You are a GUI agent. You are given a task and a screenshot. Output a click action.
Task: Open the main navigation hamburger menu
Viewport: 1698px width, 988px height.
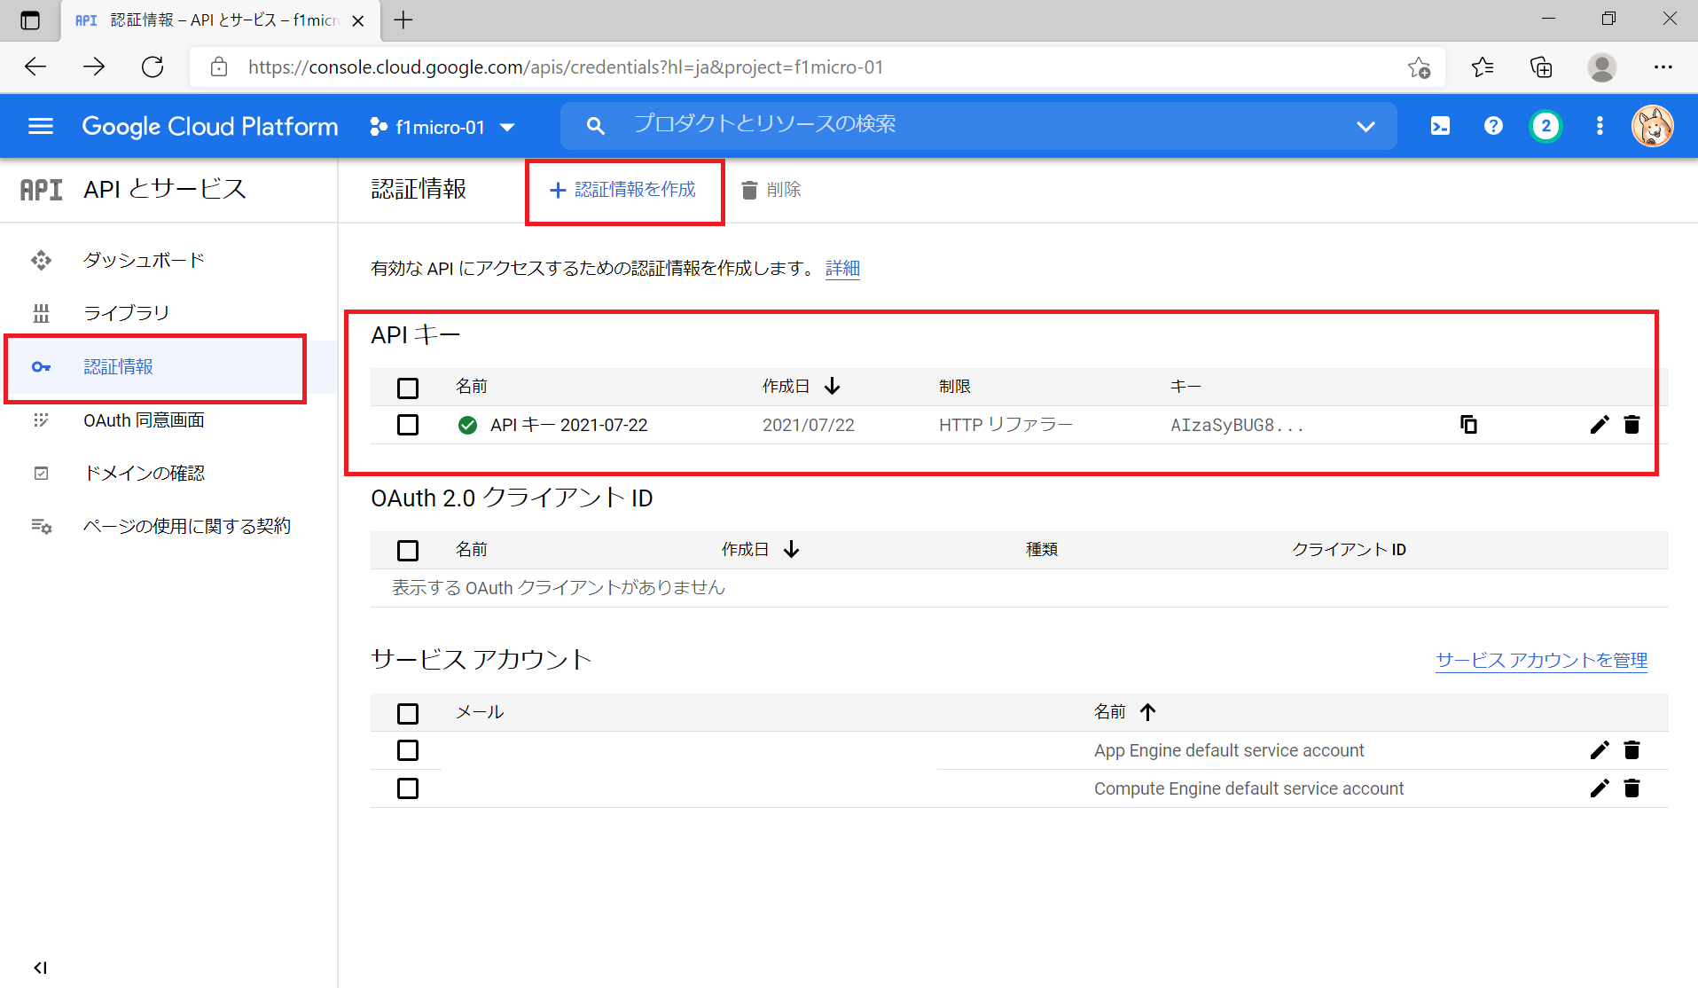41,126
